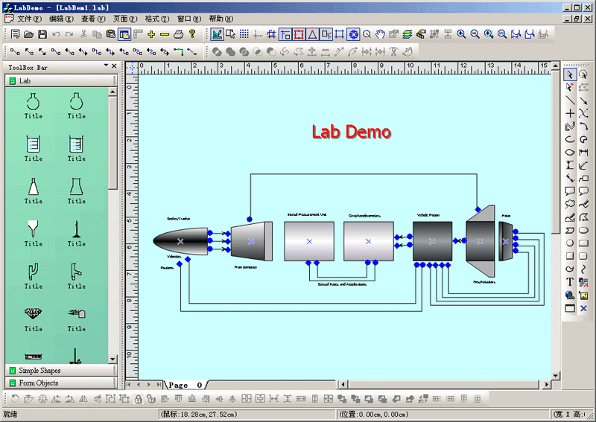
Task: Expand the Form Objects category
Action: pos(39,383)
